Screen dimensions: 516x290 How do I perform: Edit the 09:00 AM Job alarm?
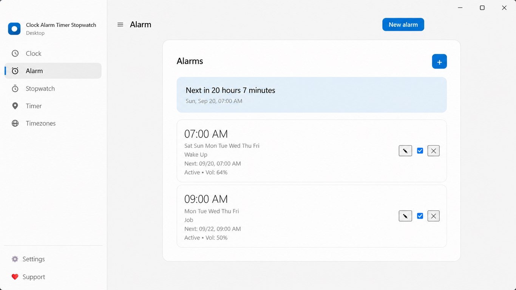(405, 216)
